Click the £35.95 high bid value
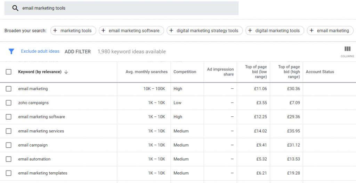 tap(293, 131)
